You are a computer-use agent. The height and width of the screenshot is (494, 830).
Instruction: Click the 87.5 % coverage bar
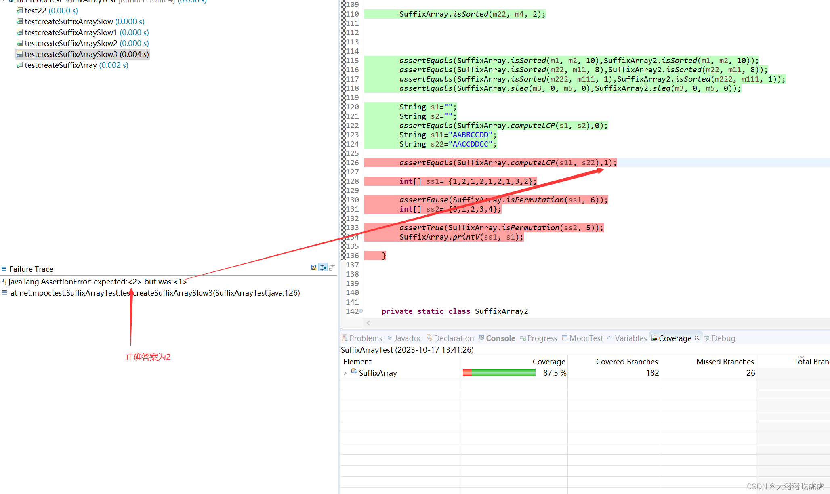pyautogui.click(x=499, y=373)
